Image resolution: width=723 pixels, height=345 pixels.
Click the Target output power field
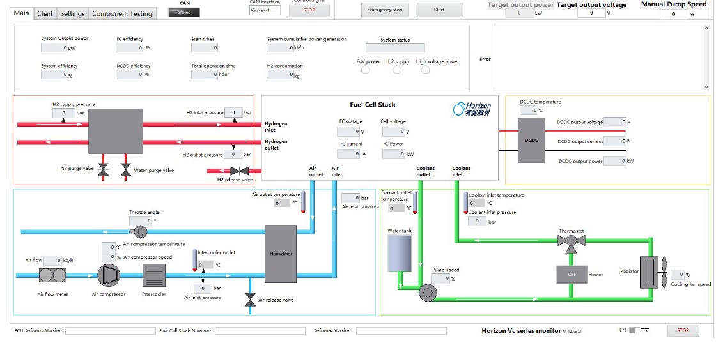click(x=519, y=13)
